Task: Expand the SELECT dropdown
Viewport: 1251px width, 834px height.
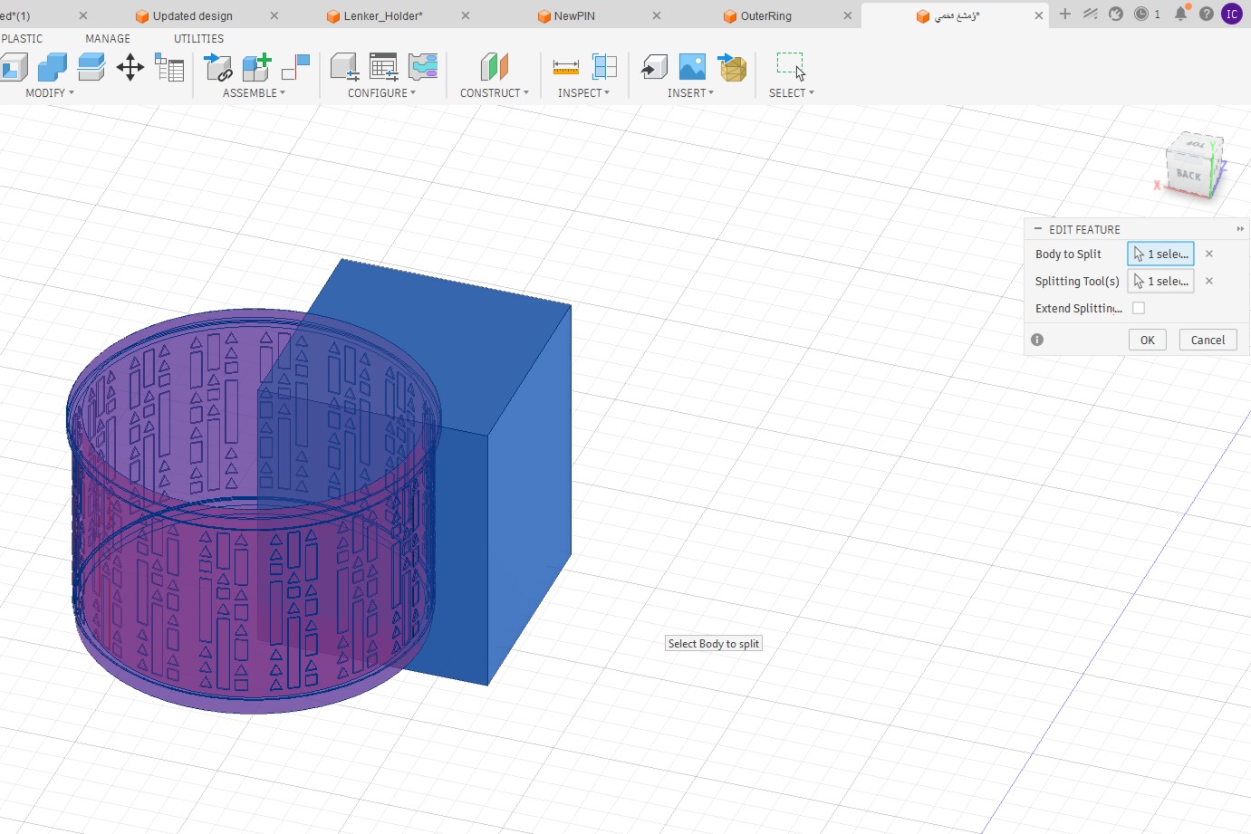Action: pos(791,93)
